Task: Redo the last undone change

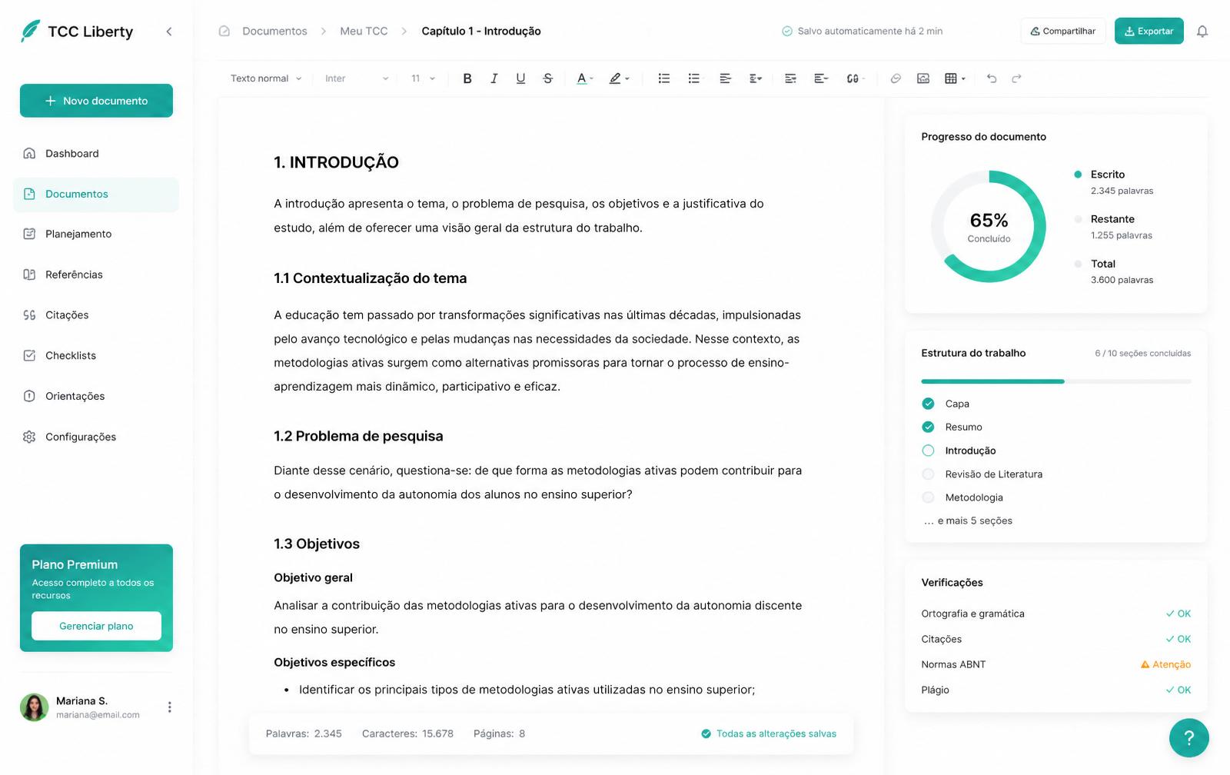Action: (1016, 78)
